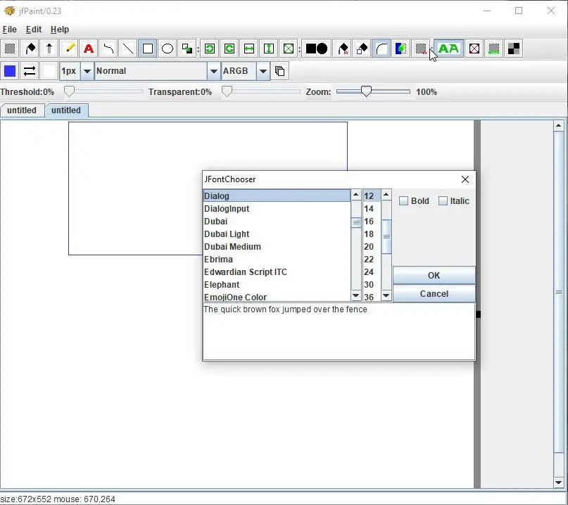Click OK in the font chooser
This screenshot has height=505, width=568.
pyautogui.click(x=434, y=276)
